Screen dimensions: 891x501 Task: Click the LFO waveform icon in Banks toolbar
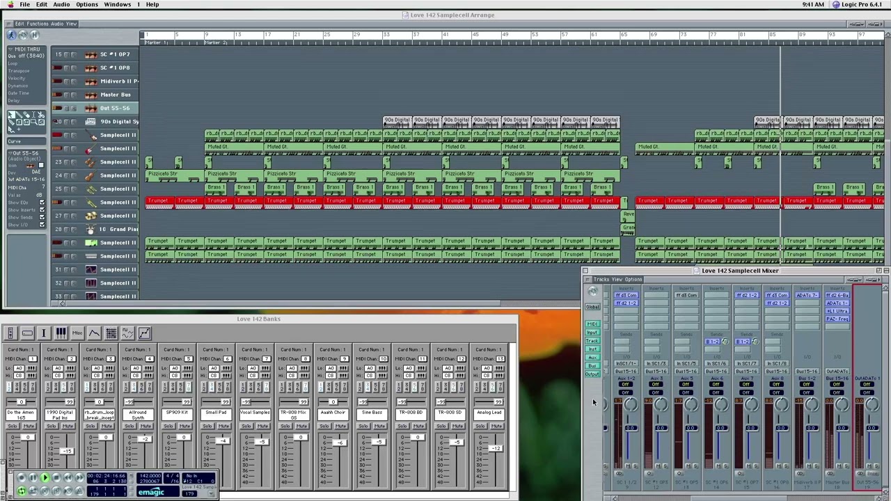tap(128, 333)
